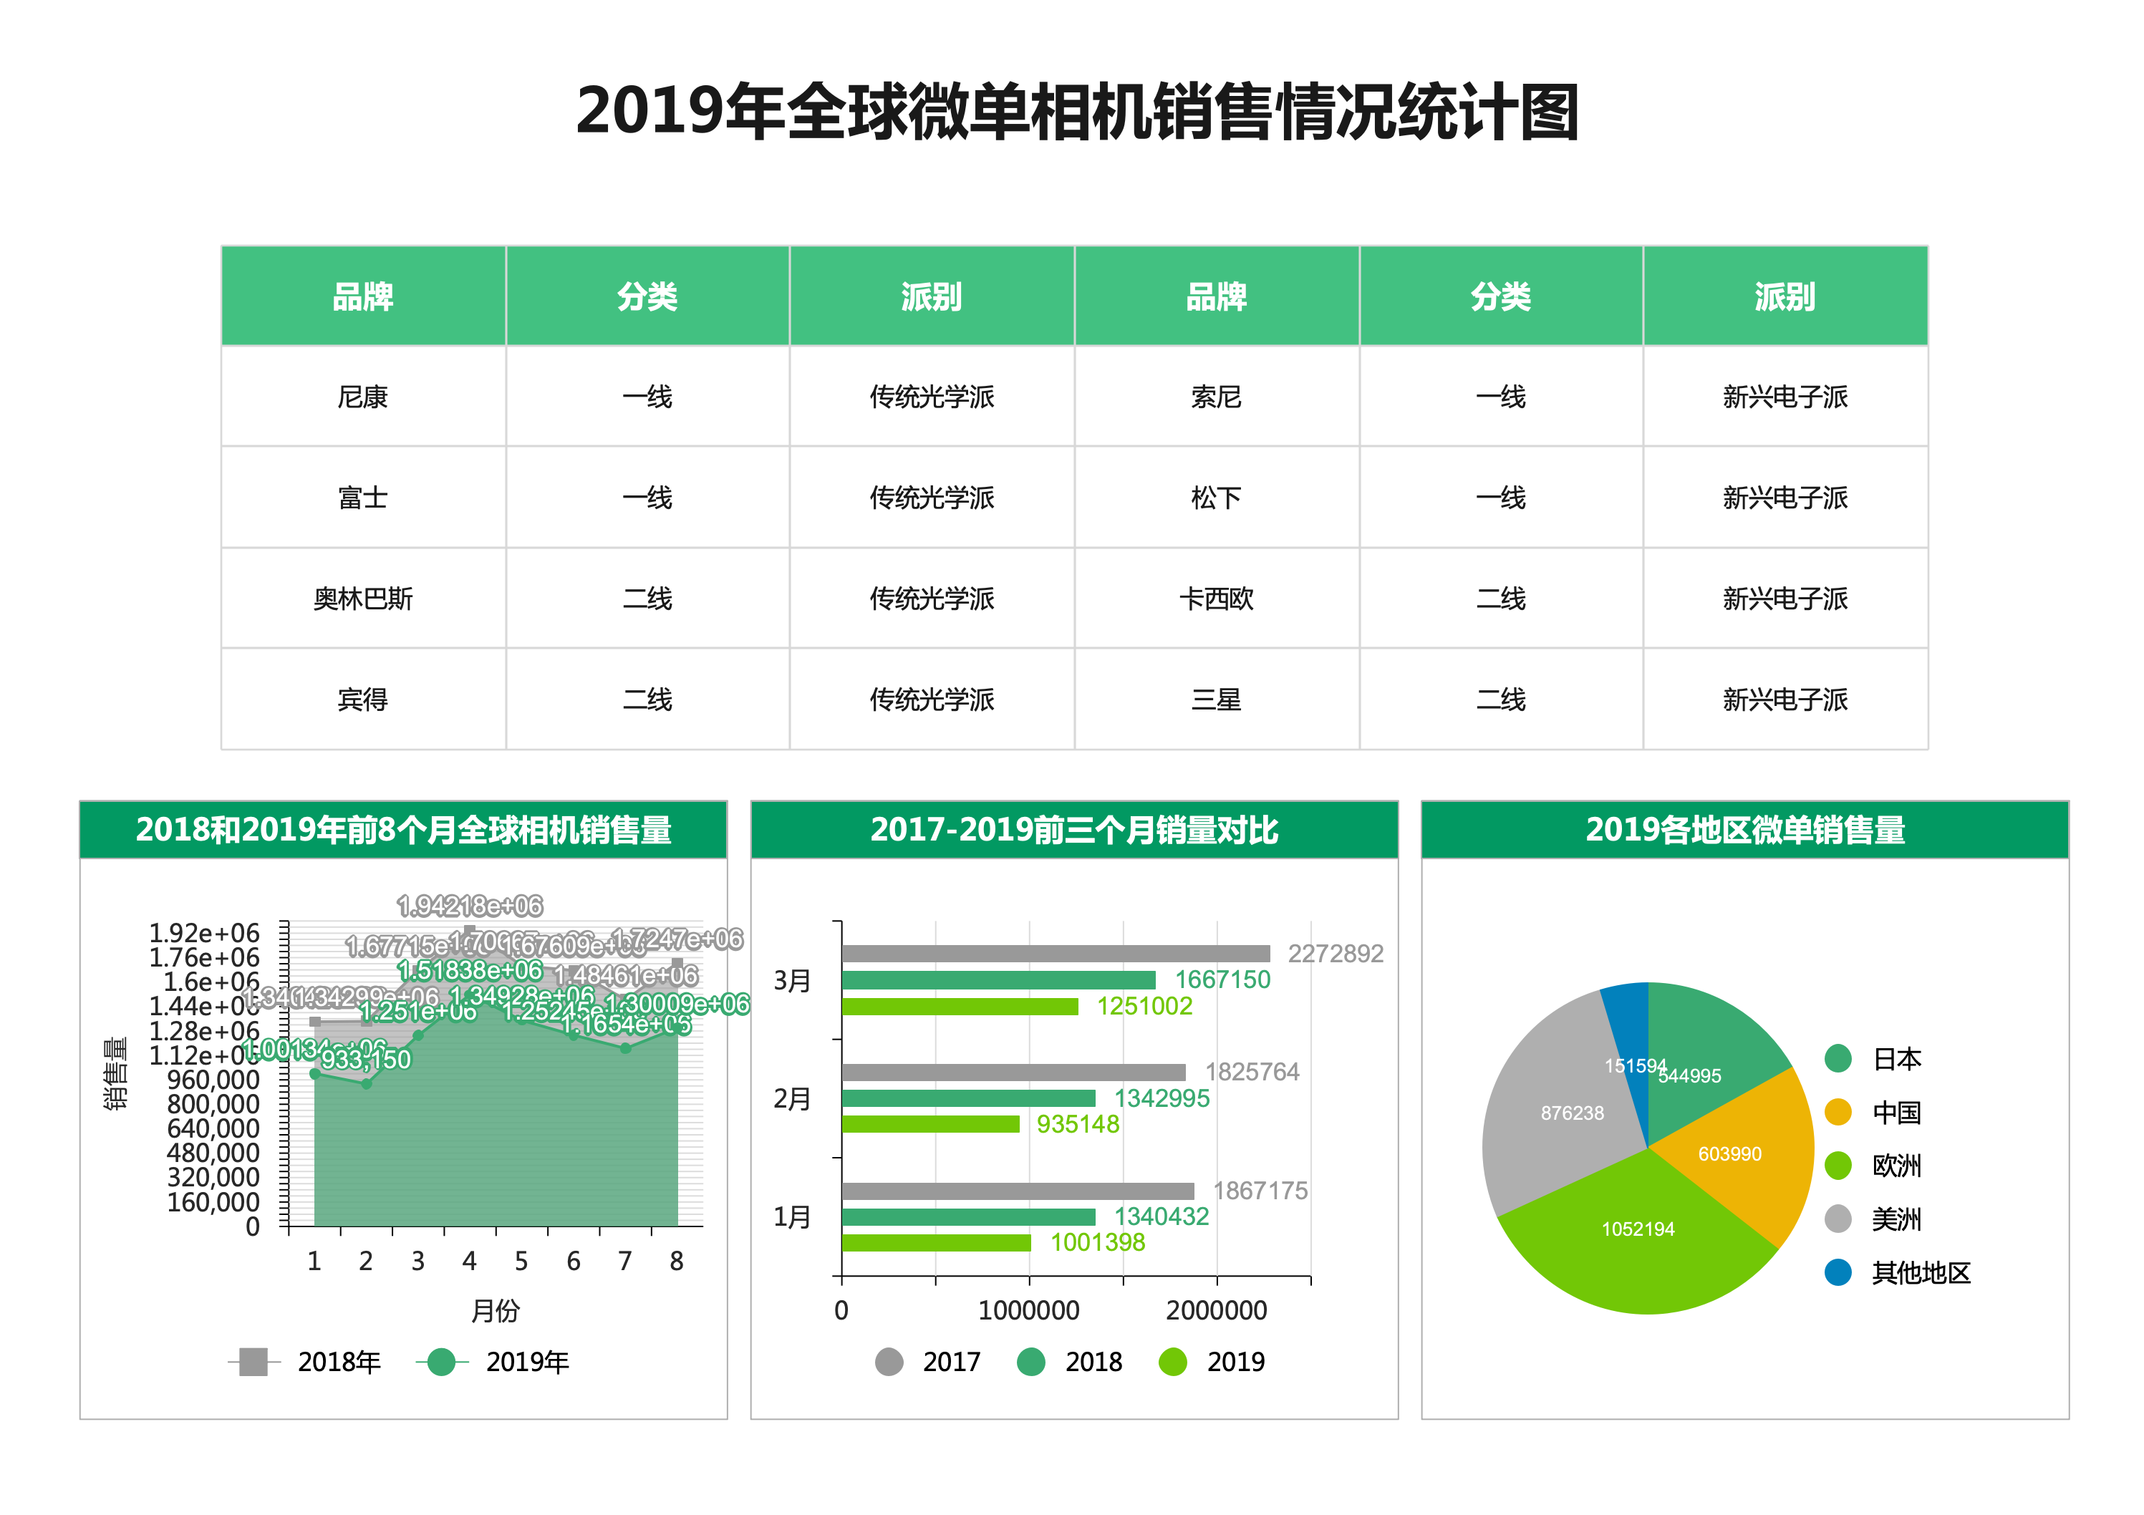
Task: Click 传统光学派 in the 宾得 row
Action: pos(932,700)
